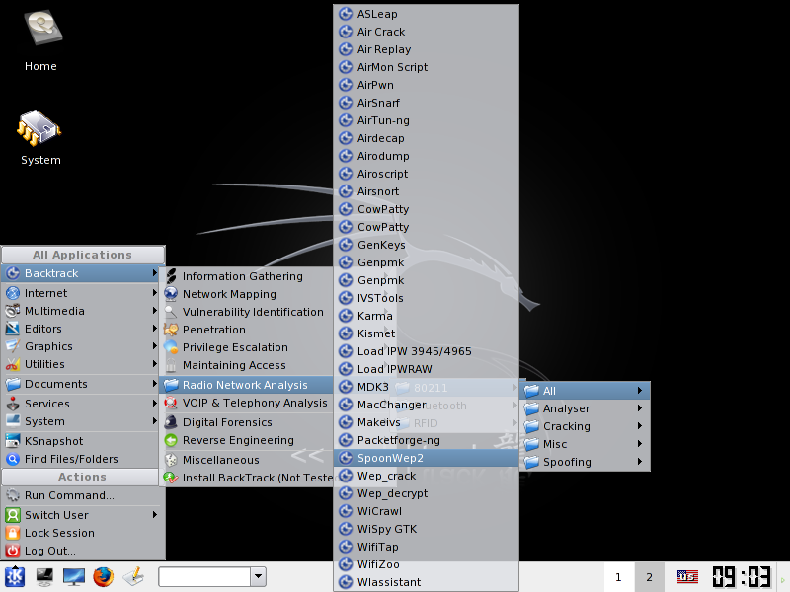Image resolution: width=790 pixels, height=592 pixels.
Task: Launch AirMon Script
Action: click(x=427, y=67)
